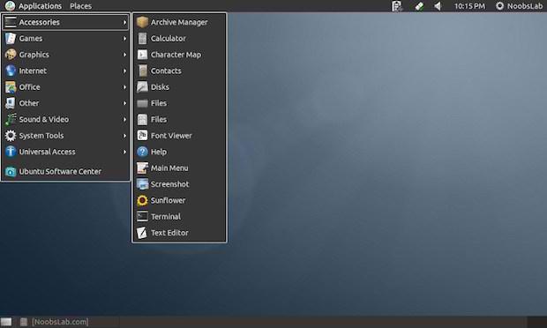Expand Sound & Video submenu arrow
This screenshot has height=328, width=547.
click(124, 120)
